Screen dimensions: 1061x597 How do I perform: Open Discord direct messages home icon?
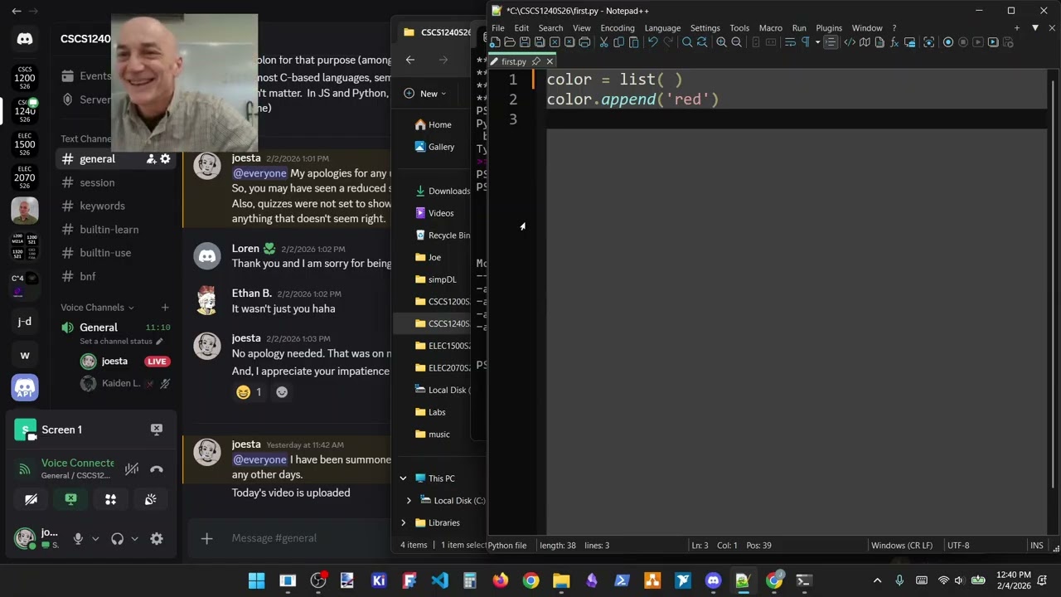pyautogui.click(x=25, y=39)
